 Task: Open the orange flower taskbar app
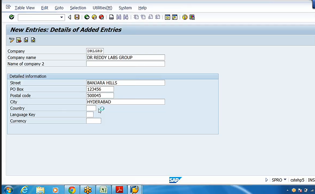pos(88,190)
